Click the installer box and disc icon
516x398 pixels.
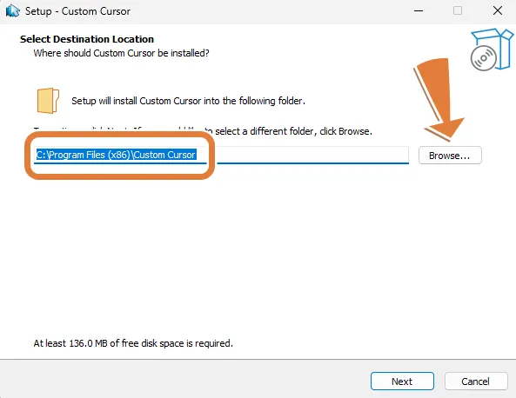[492, 50]
